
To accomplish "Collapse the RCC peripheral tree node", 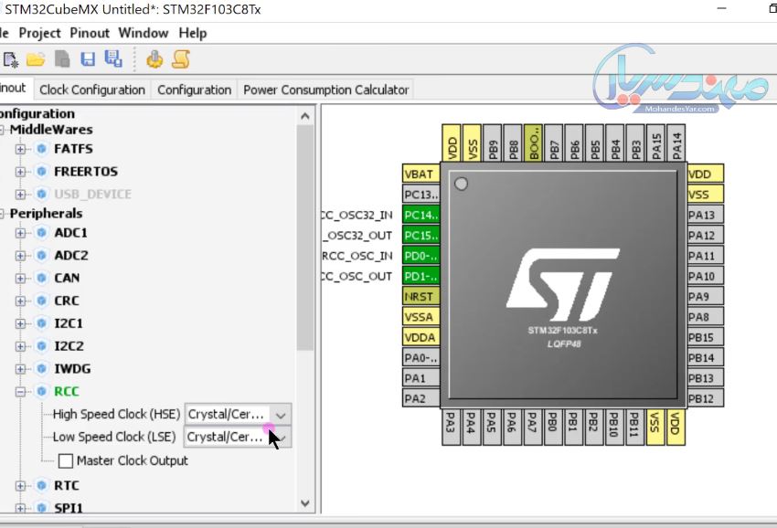I will (x=20, y=391).
